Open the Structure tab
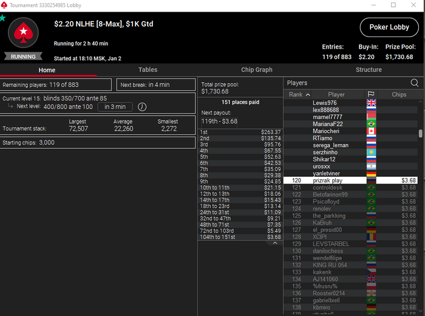 coord(369,70)
